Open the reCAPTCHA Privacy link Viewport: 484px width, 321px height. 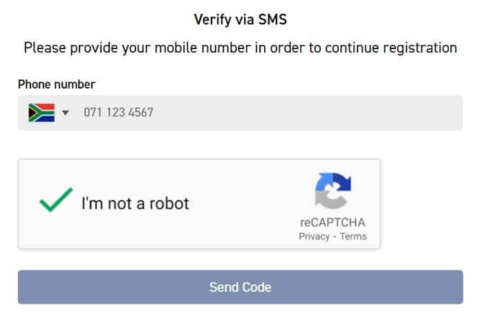pyautogui.click(x=314, y=237)
